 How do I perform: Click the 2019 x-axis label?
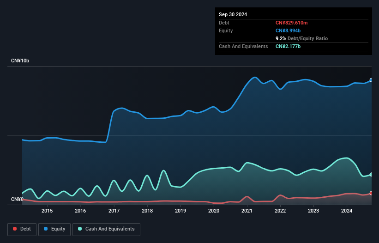point(180,211)
